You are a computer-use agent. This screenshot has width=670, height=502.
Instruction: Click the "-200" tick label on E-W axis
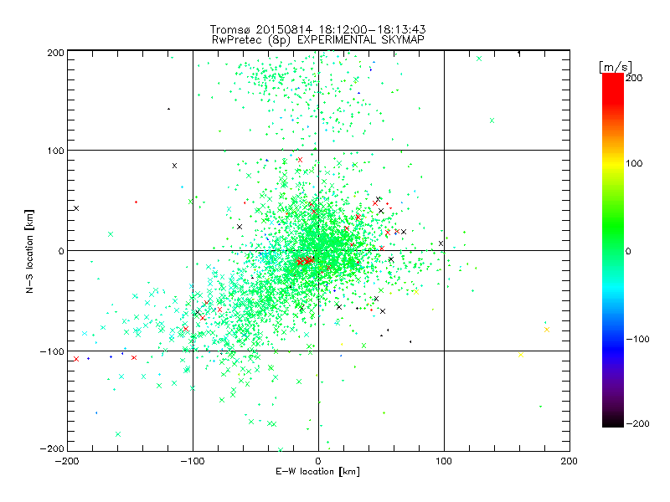point(67,461)
